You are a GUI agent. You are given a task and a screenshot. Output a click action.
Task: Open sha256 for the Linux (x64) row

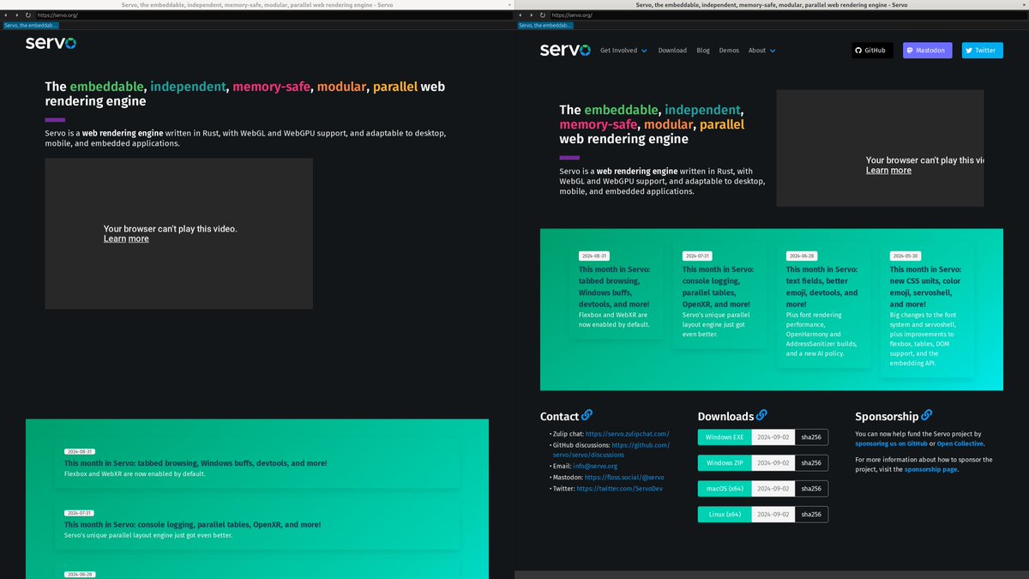811,515
